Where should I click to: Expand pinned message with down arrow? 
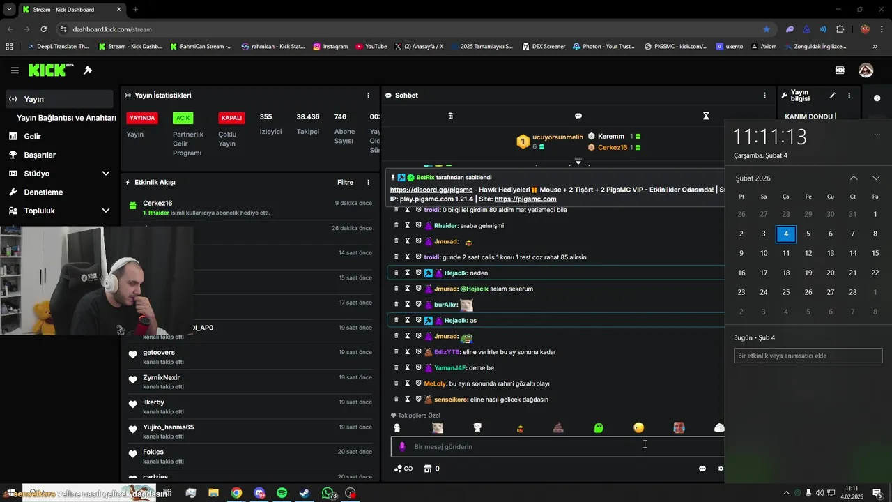578,161
